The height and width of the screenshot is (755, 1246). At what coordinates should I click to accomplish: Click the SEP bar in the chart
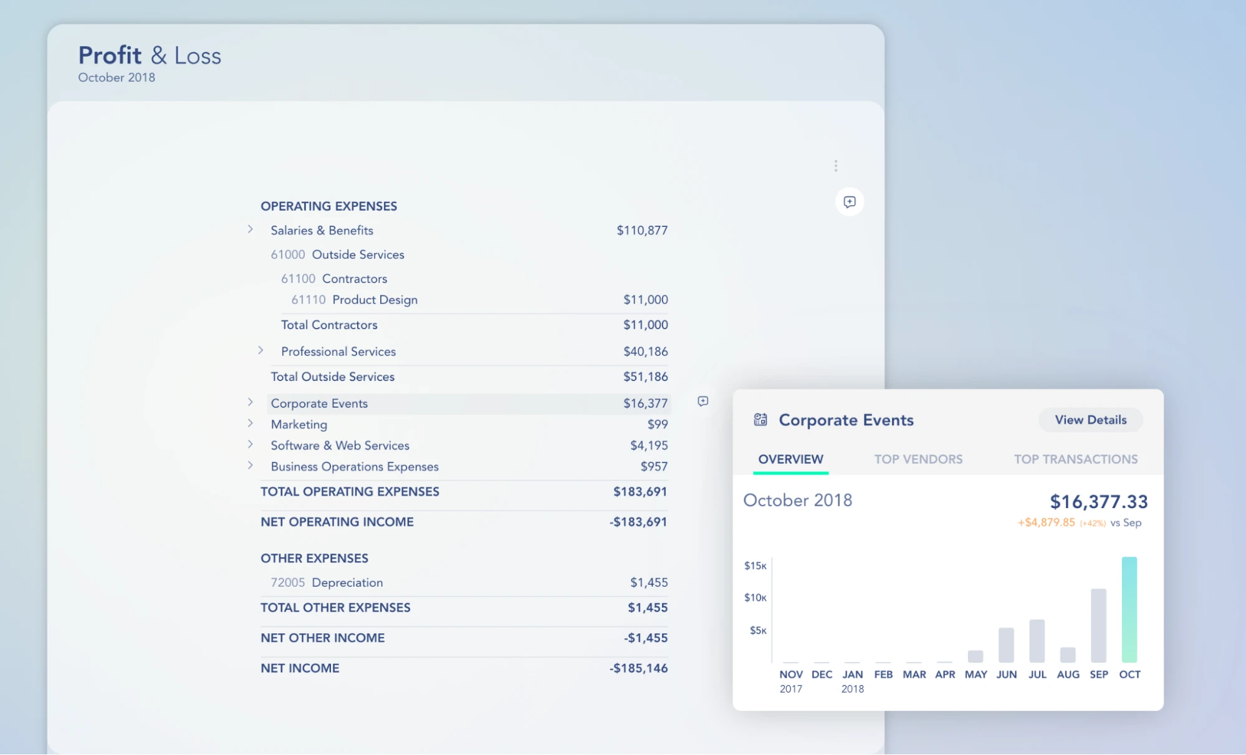coord(1099,627)
